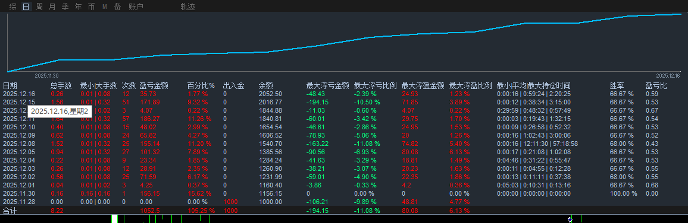Click the balance value 1844.88
This screenshot has height=223, width=688.
click(270, 110)
